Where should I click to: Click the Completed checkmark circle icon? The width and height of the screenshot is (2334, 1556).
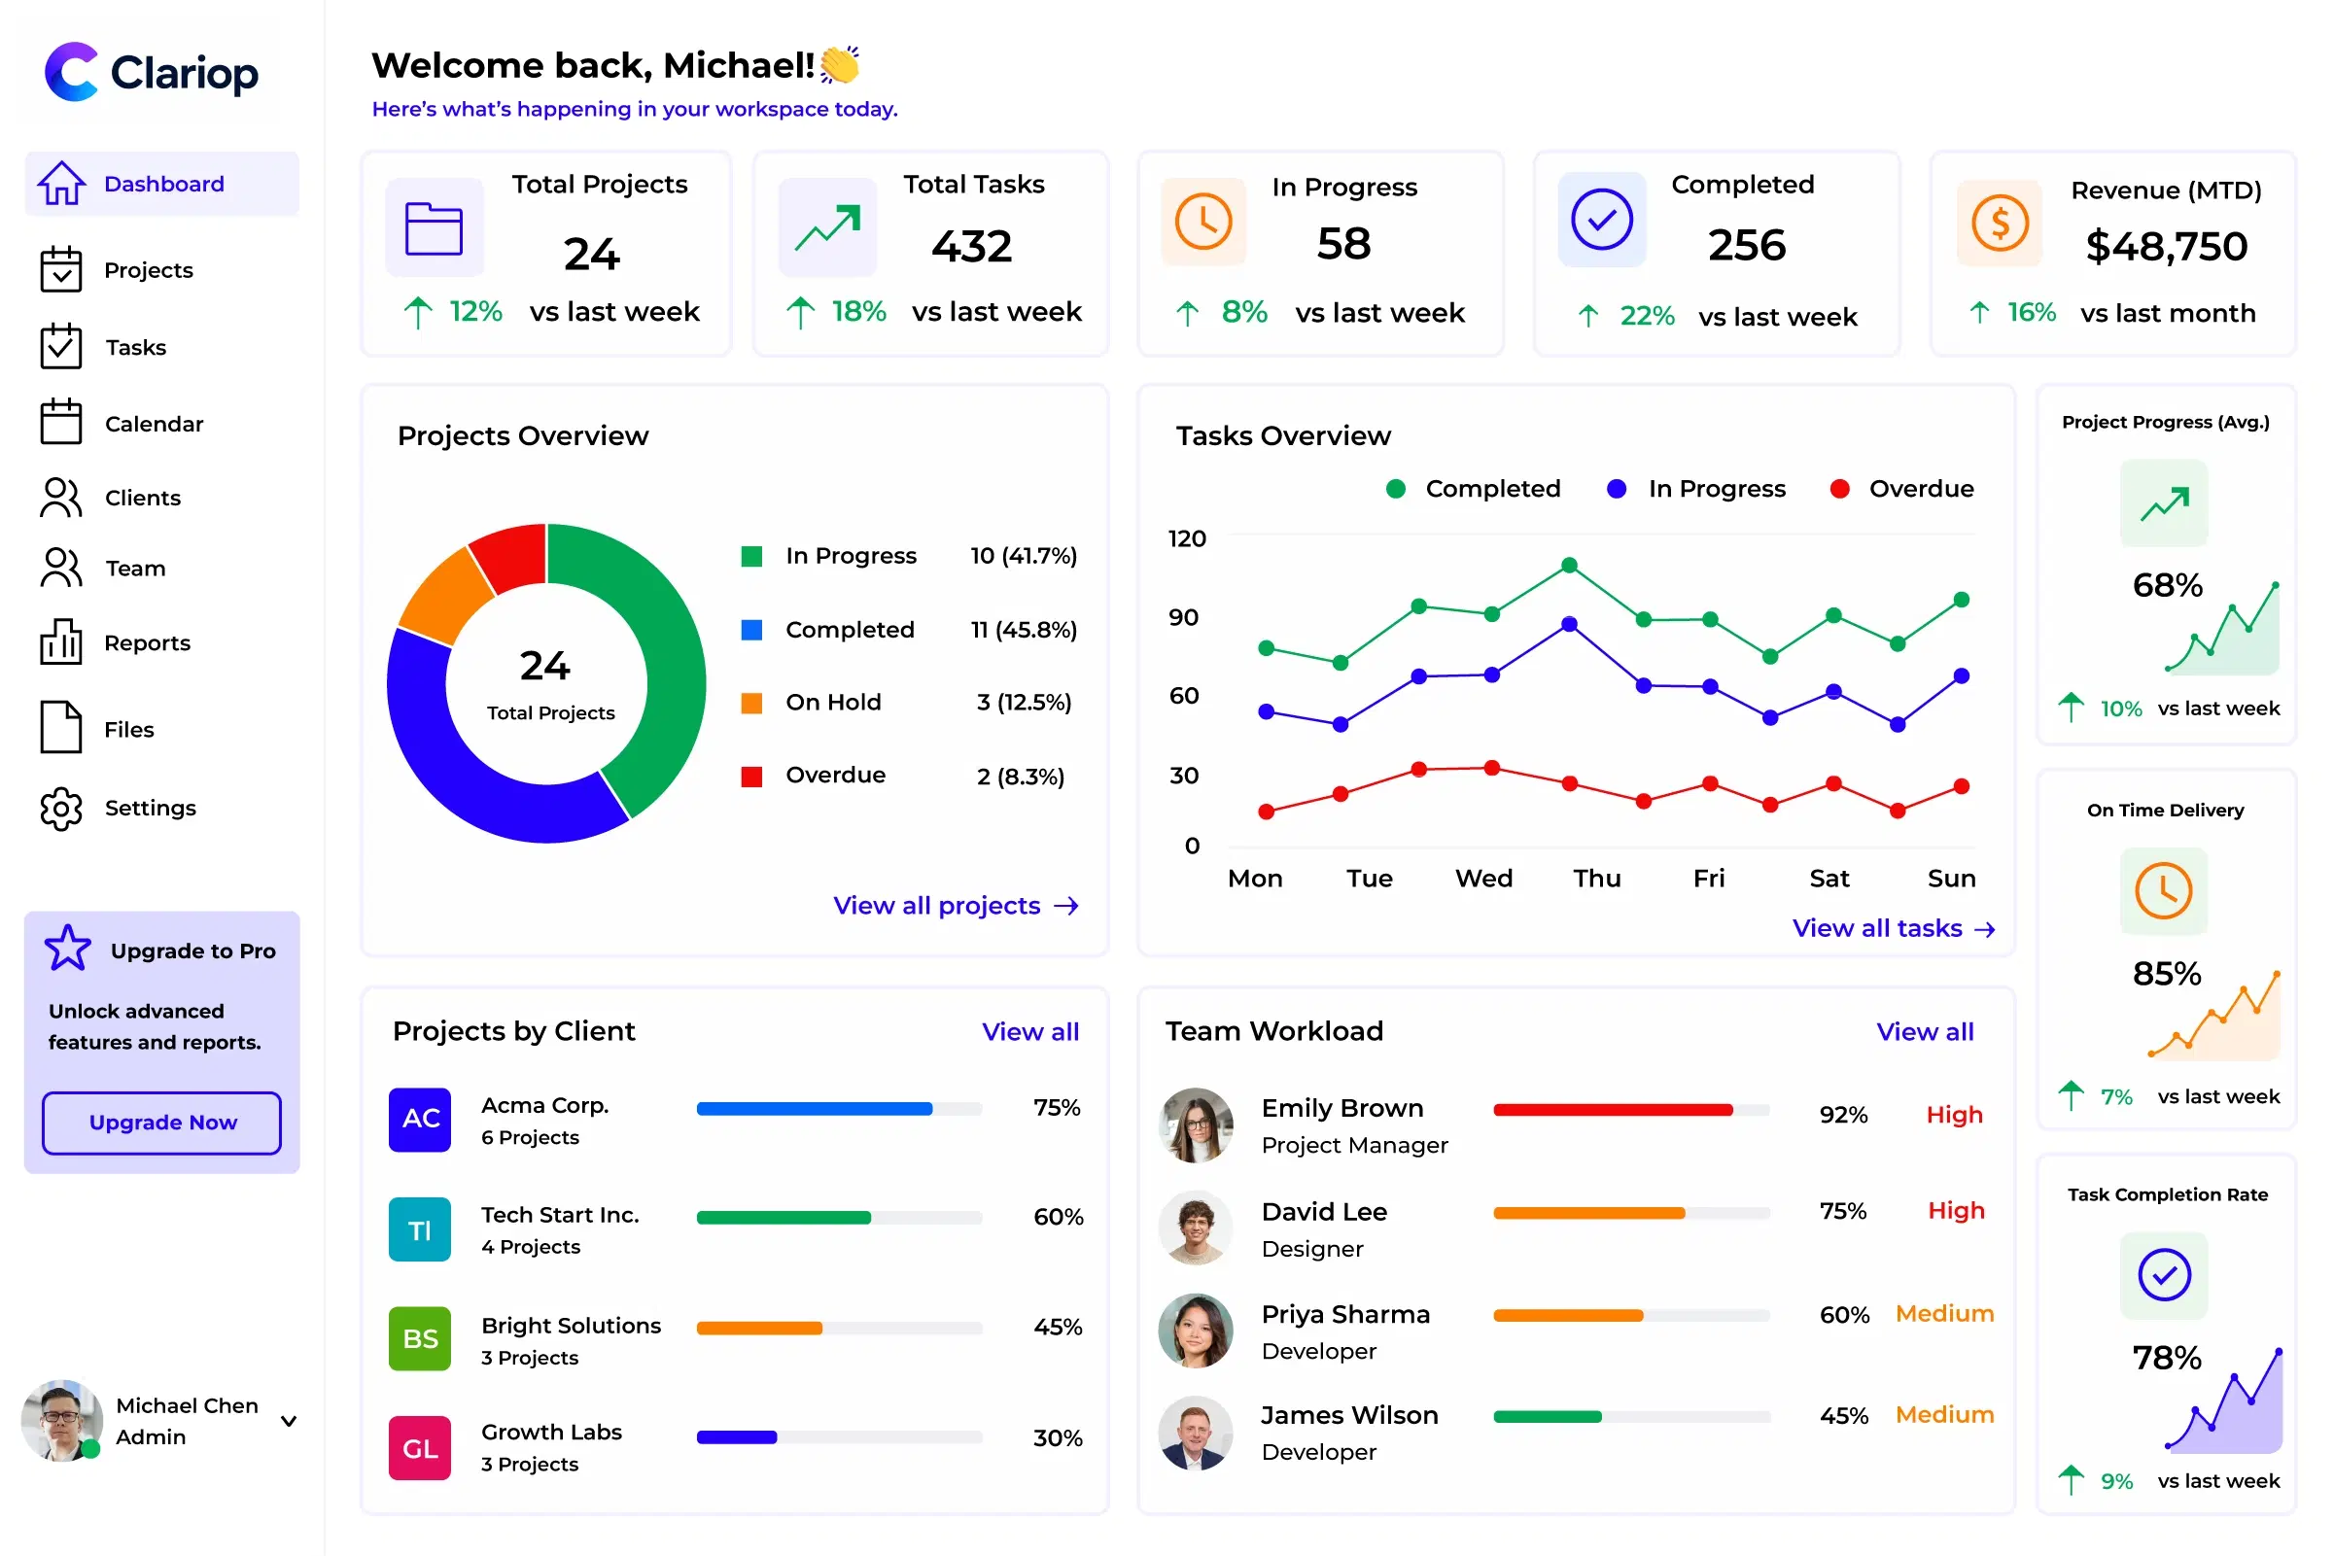pyautogui.click(x=1602, y=220)
